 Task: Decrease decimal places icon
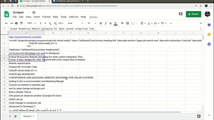click(x=50, y=23)
